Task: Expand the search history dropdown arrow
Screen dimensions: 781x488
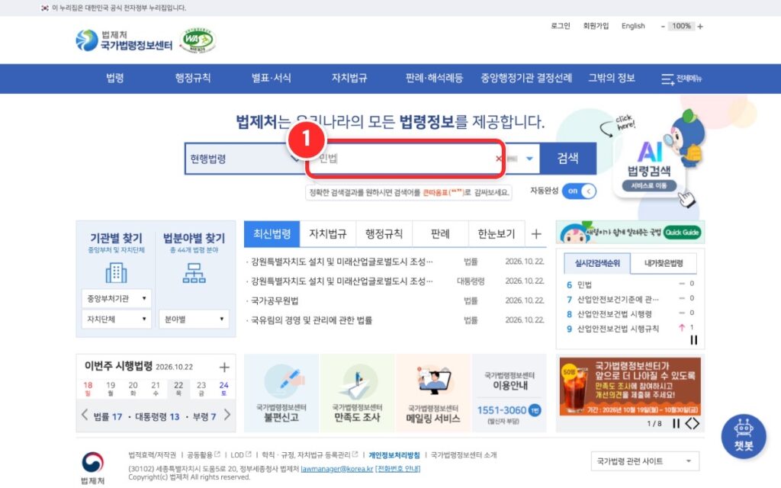Action: coord(529,159)
